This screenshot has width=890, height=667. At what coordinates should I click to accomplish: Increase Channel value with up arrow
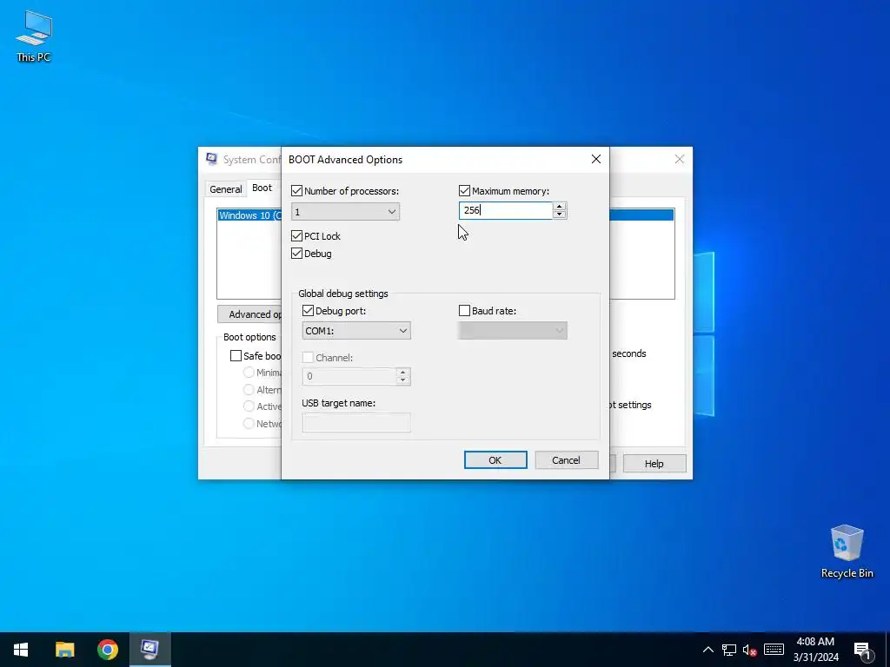point(403,372)
